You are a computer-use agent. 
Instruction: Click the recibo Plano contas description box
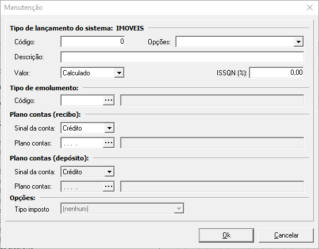(x=212, y=143)
